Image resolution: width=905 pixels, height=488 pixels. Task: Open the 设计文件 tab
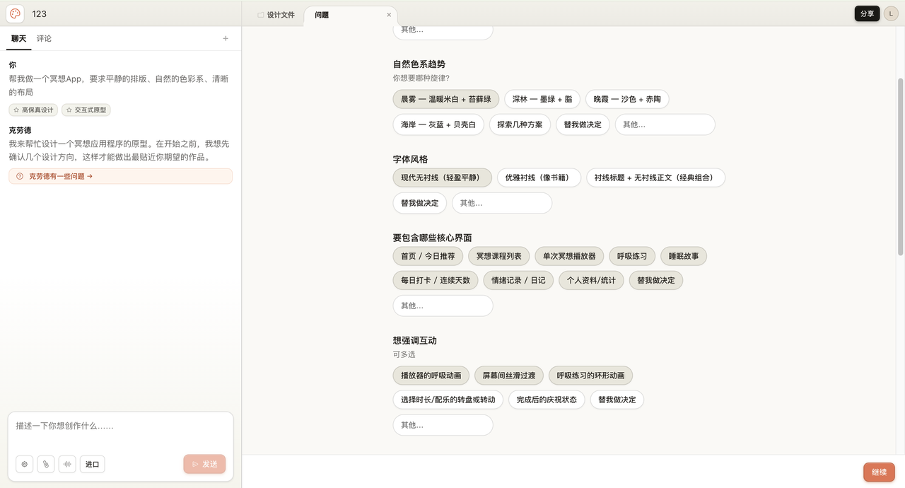(x=276, y=15)
